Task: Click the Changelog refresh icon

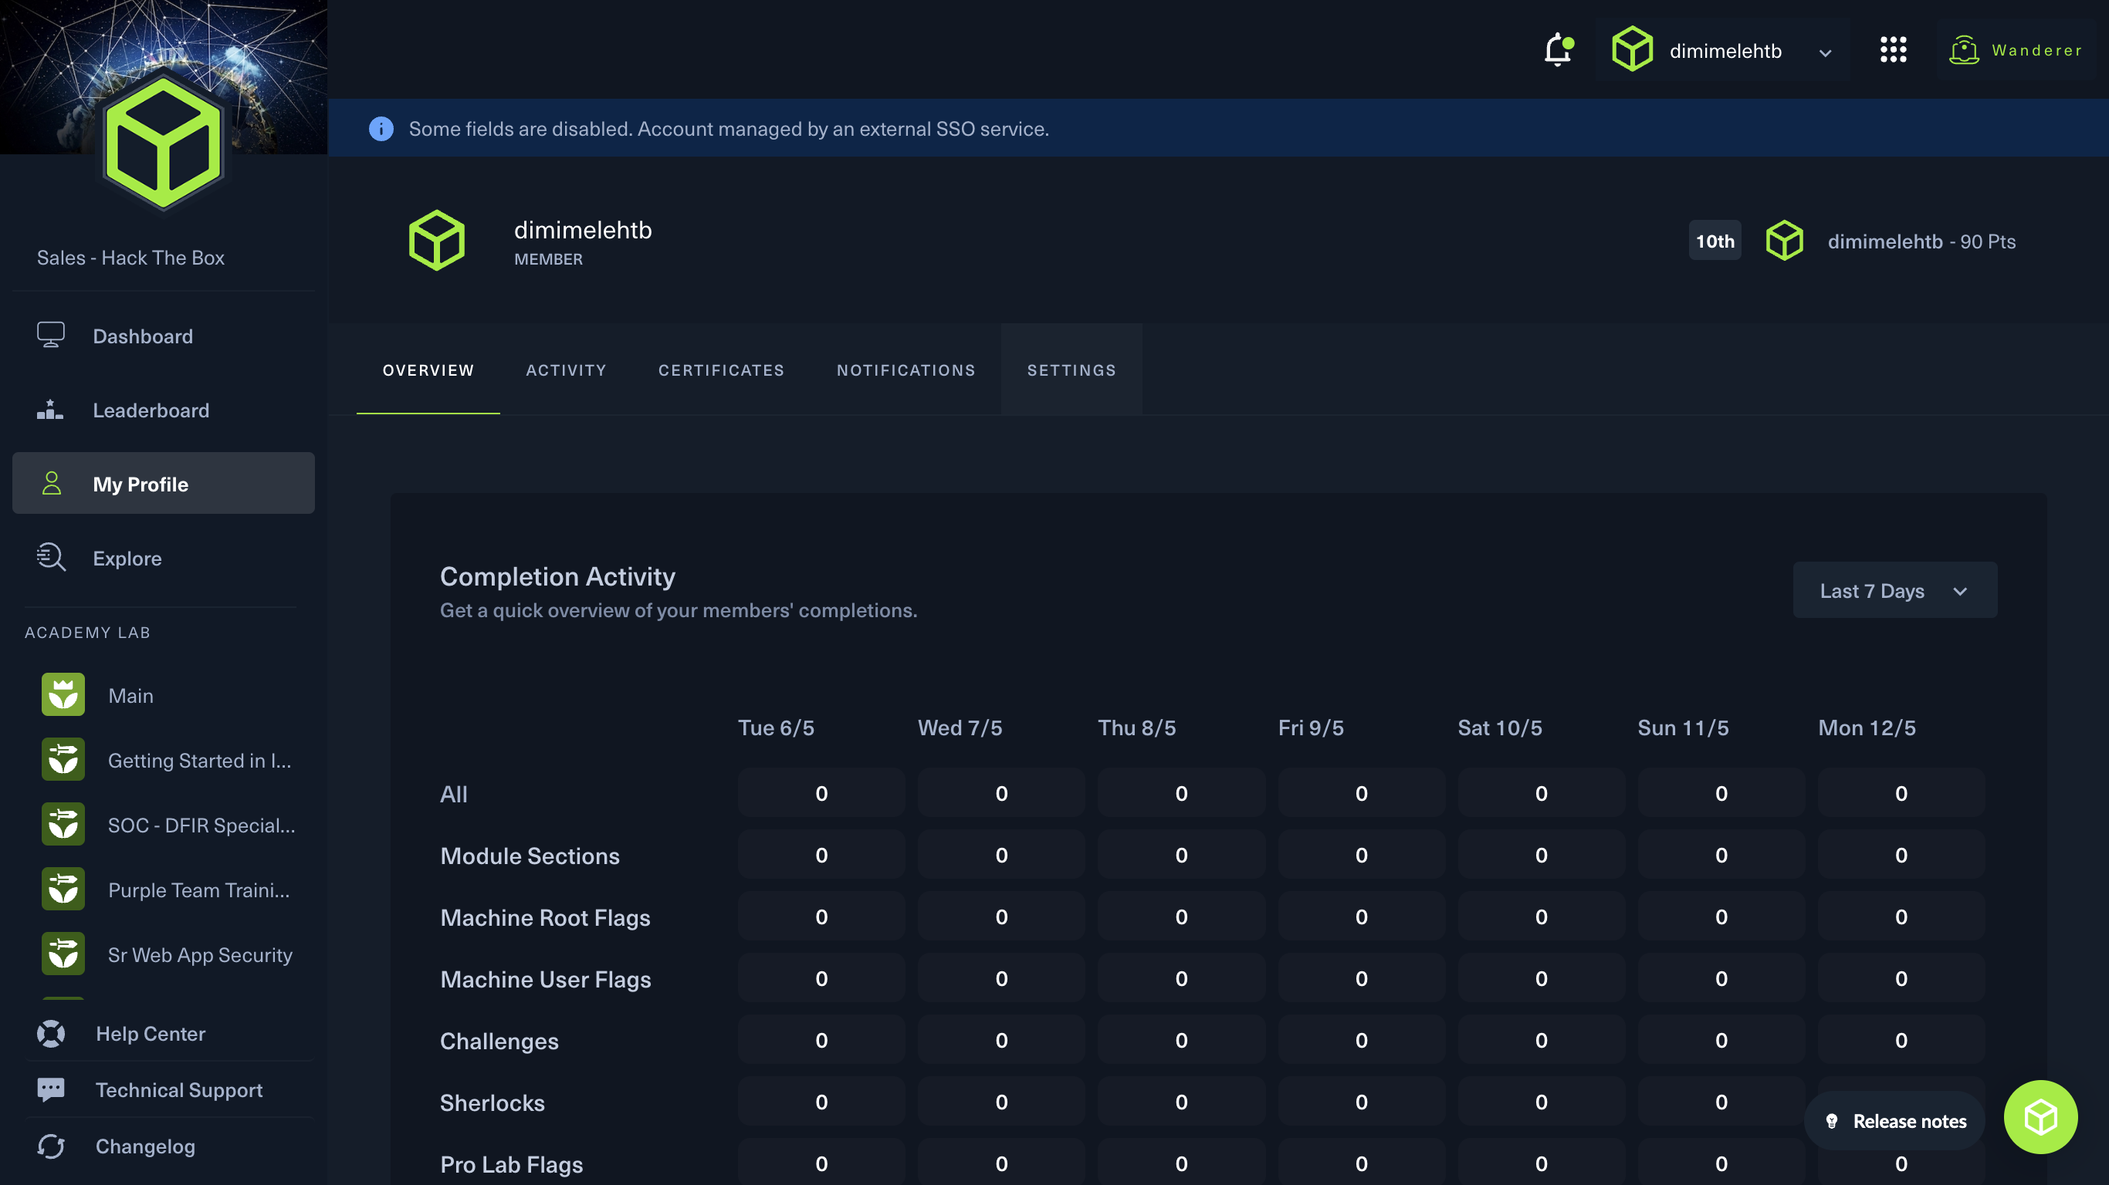Action: coord(51,1146)
